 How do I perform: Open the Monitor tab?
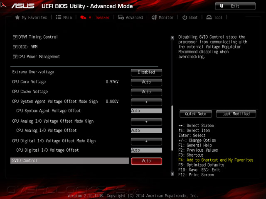click(163, 17)
